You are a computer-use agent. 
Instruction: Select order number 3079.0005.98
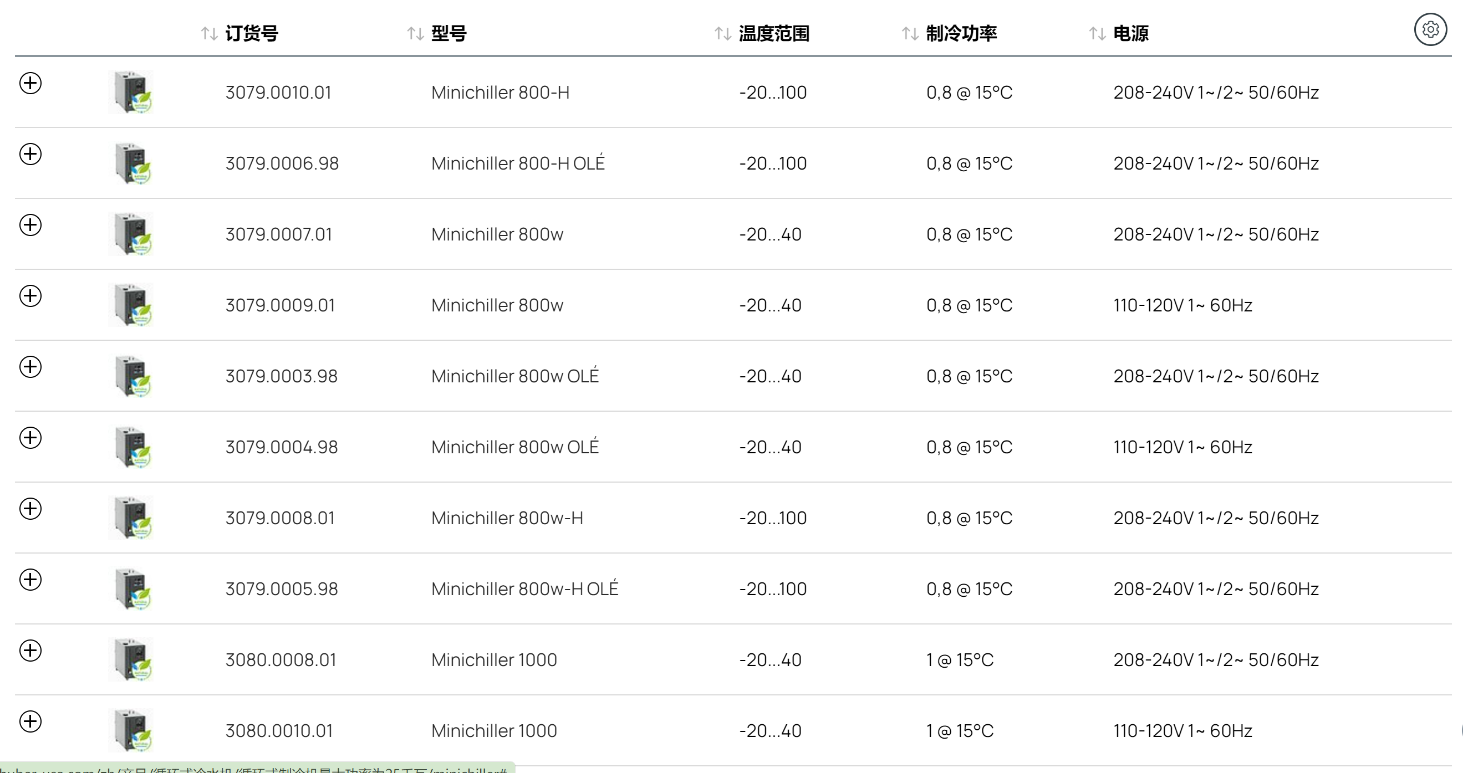pos(282,589)
